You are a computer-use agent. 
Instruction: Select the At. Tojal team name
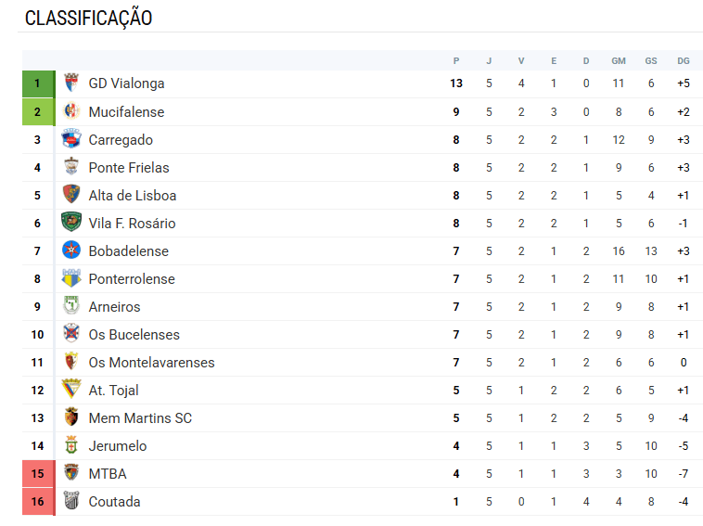point(113,391)
